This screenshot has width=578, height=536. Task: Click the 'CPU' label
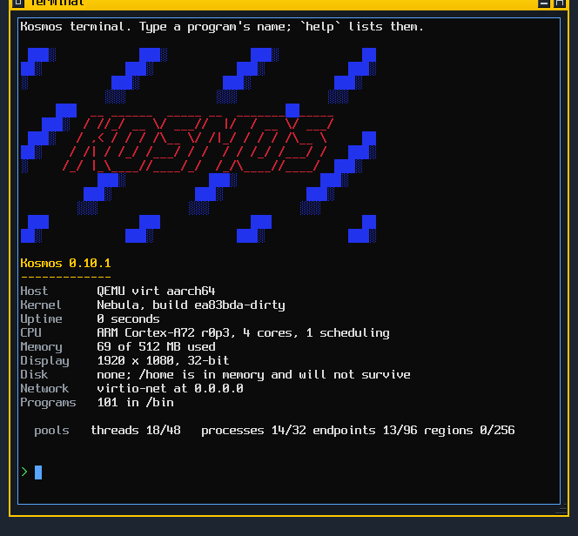coord(31,332)
